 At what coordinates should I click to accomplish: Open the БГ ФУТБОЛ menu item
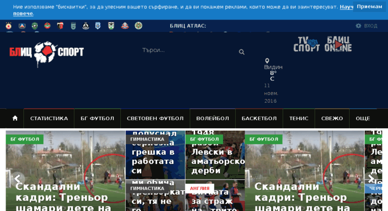tap(97, 118)
